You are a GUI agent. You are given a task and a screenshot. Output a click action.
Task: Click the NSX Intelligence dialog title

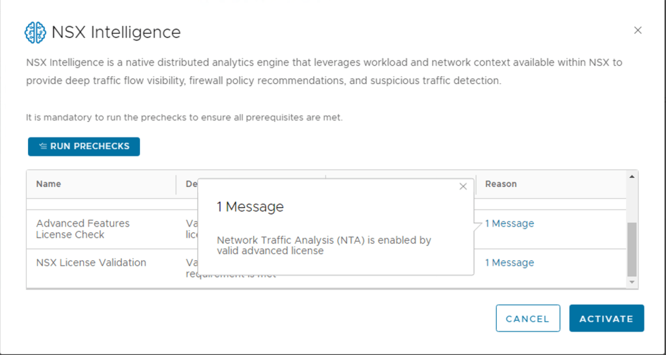click(116, 32)
